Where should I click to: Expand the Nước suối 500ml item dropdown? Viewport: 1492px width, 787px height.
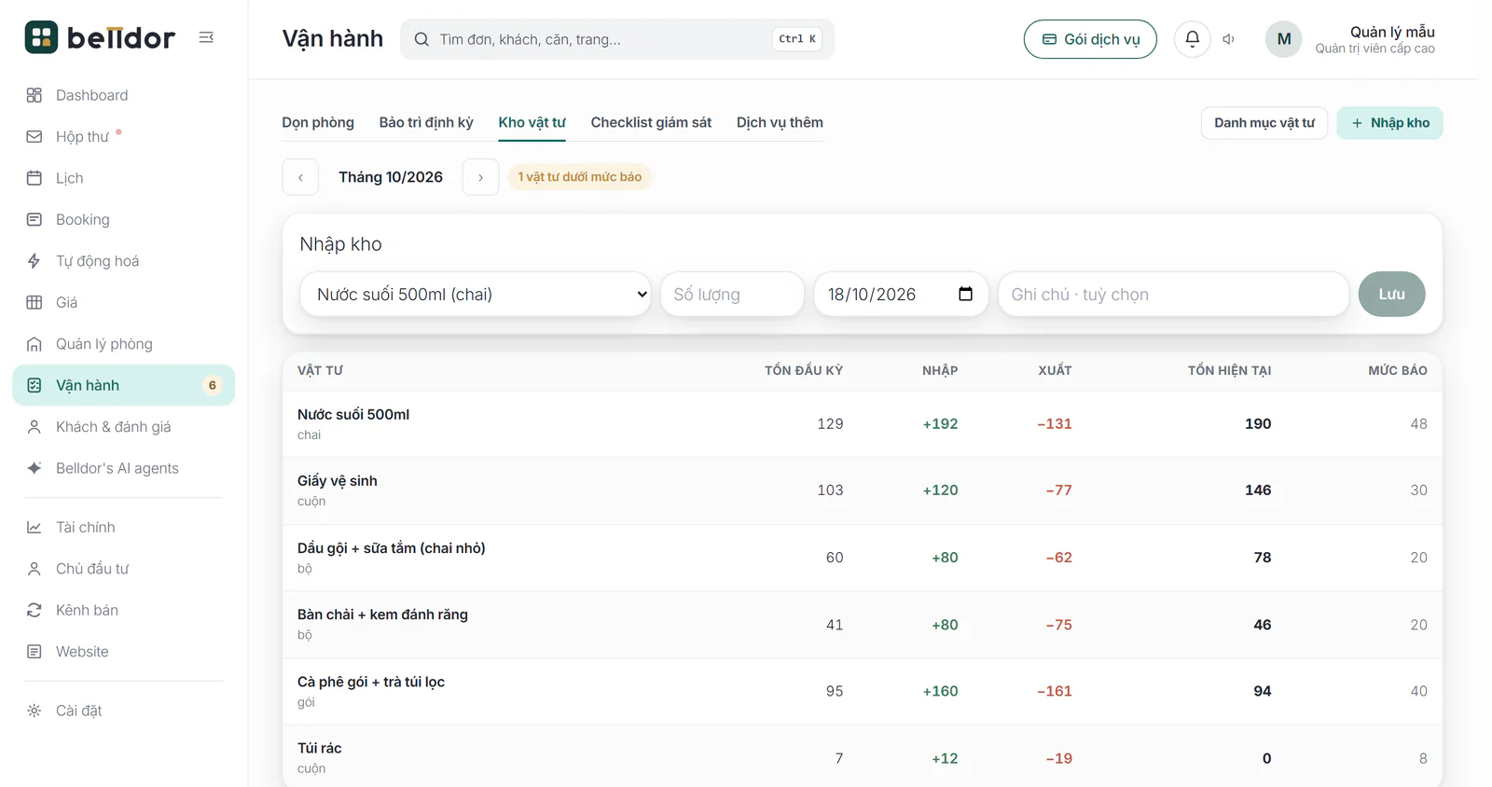click(476, 294)
